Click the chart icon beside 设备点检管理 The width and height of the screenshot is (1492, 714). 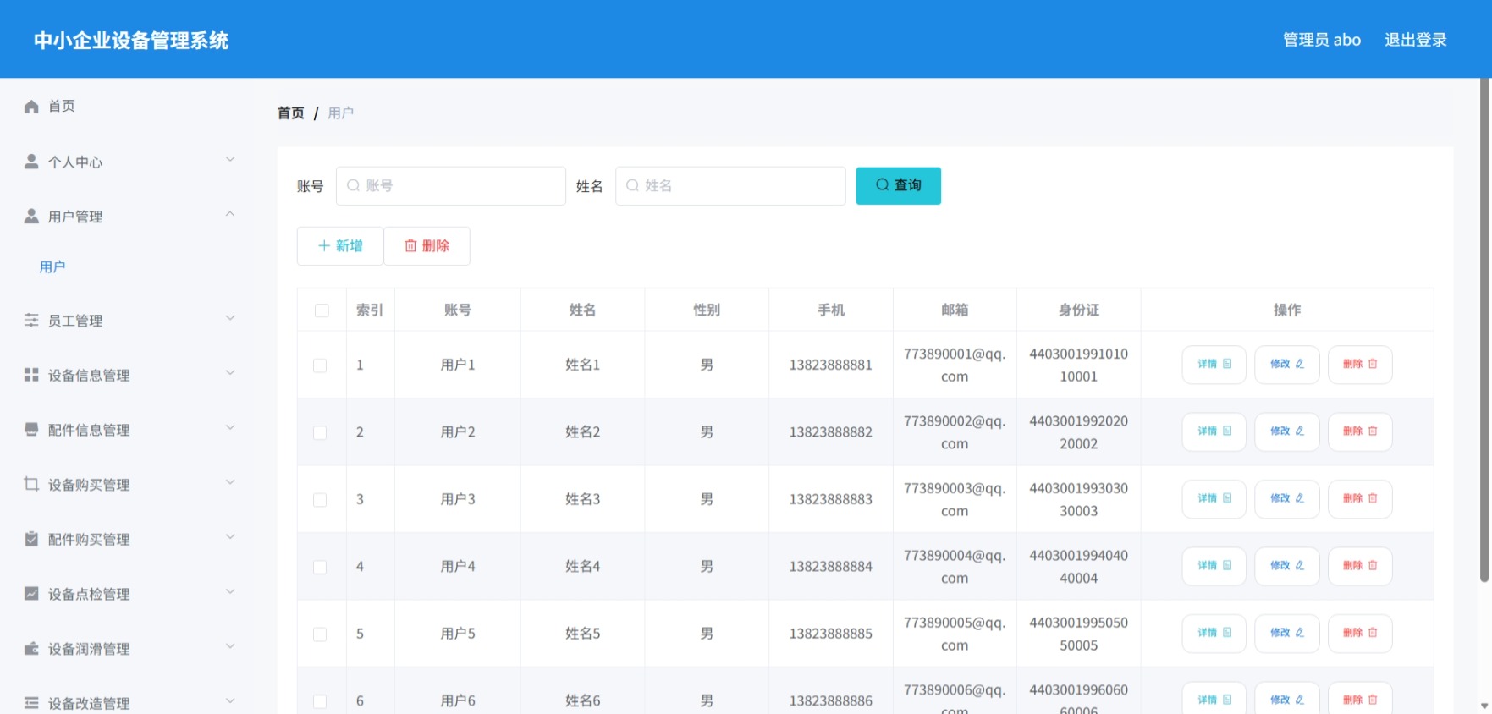click(31, 594)
